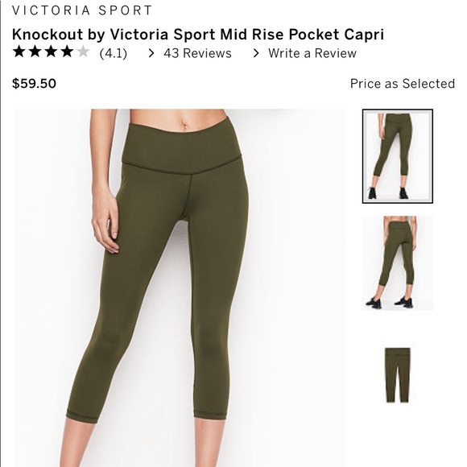
Task: Click the Write a Review link
Action: (312, 53)
